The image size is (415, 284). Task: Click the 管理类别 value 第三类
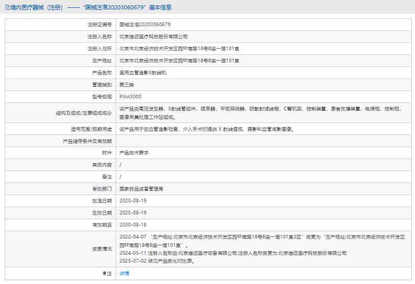click(127, 85)
